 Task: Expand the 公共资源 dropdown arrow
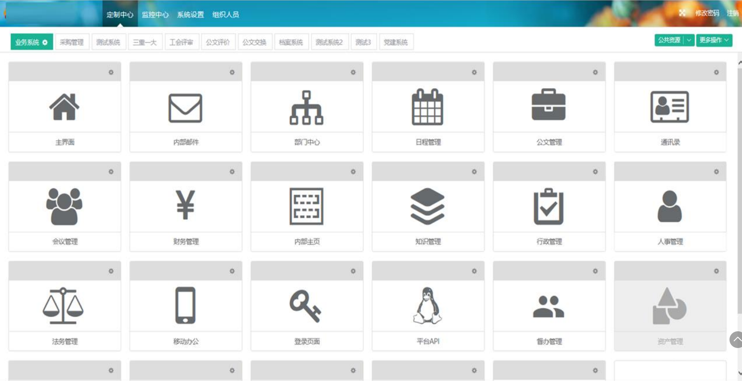689,40
